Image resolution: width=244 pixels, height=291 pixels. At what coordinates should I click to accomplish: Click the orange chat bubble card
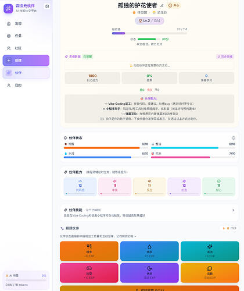point(210,273)
